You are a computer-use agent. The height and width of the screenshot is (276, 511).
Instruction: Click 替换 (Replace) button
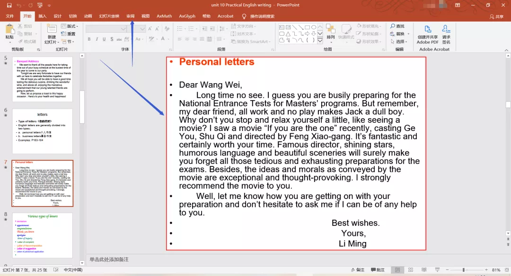click(397, 34)
